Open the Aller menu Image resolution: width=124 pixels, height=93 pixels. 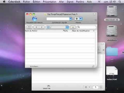coord(61,2)
